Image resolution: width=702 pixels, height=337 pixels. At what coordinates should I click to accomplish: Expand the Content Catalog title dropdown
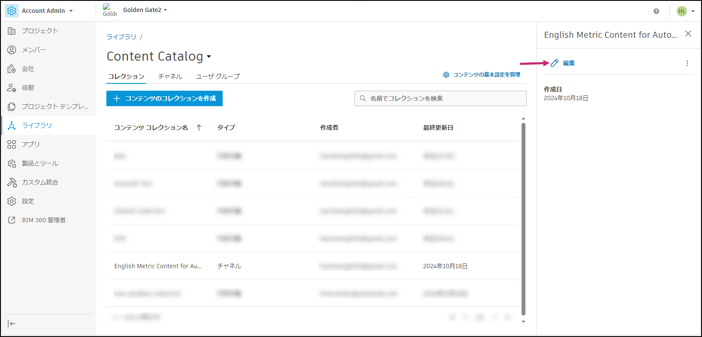(209, 57)
